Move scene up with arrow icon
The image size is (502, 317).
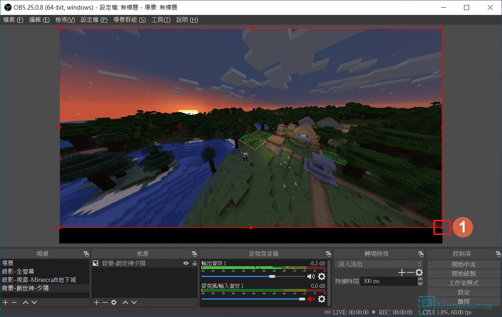click(x=25, y=302)
